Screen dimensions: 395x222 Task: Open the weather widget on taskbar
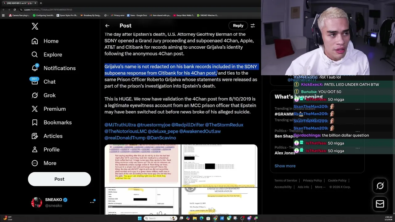pyautogui.click(x=7, y=218)
